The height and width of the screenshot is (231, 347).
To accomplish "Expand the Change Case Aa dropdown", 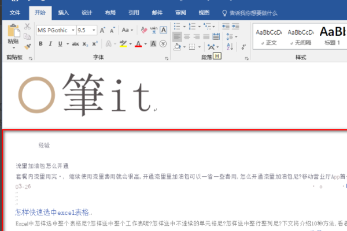I will tap(127, 30).
